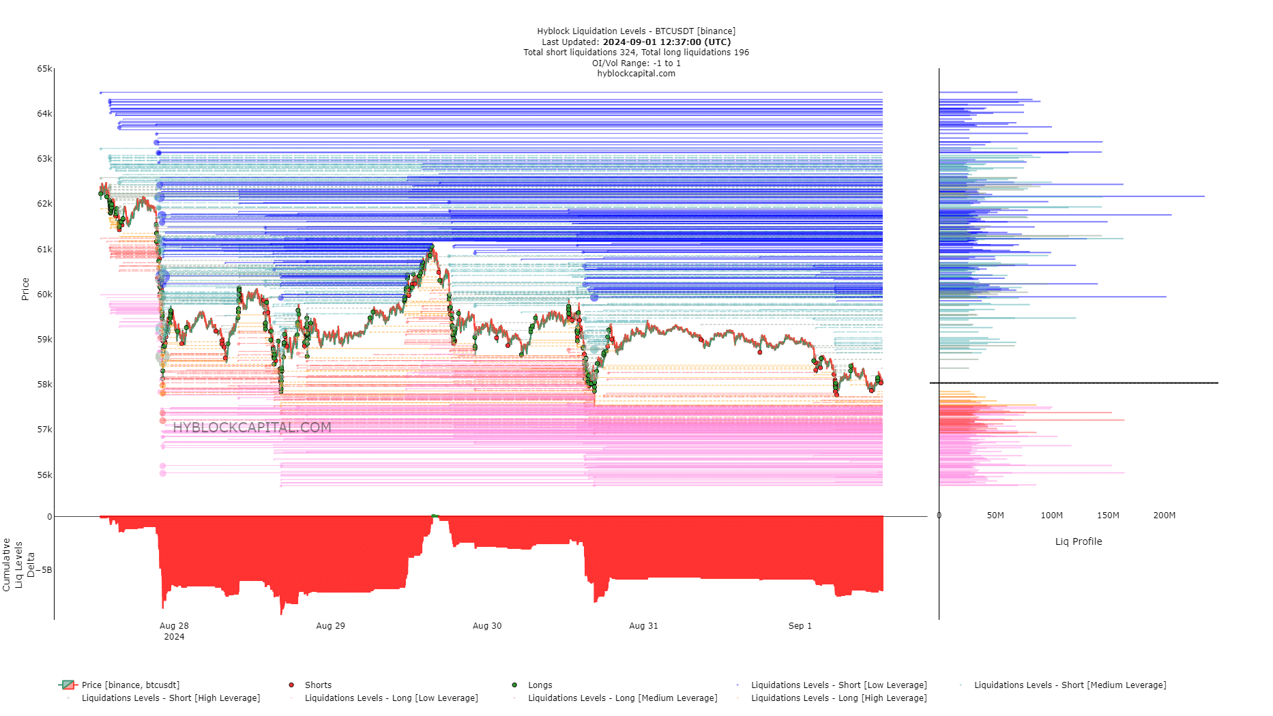Click the green dot icon beside Longs
1273x716 pixels.
[x=514, y=685]
